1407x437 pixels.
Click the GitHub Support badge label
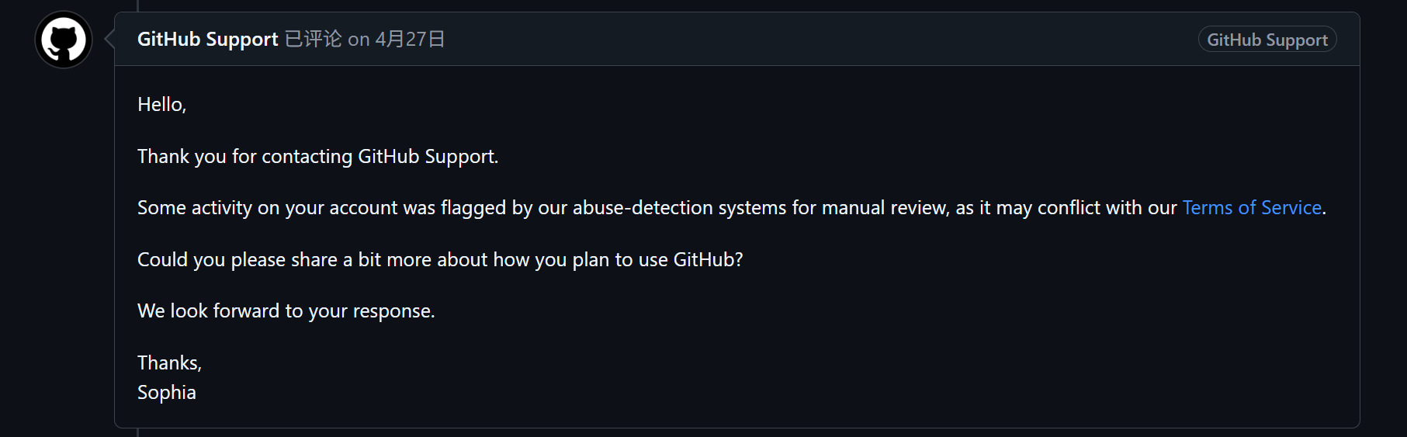(1267, 40)
